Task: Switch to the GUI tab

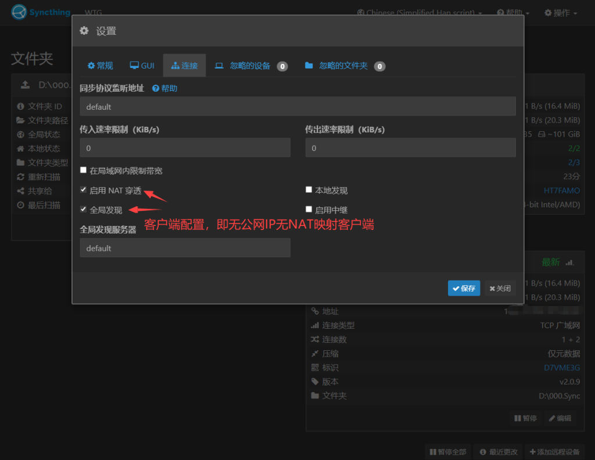Action: tap(142, 66)
